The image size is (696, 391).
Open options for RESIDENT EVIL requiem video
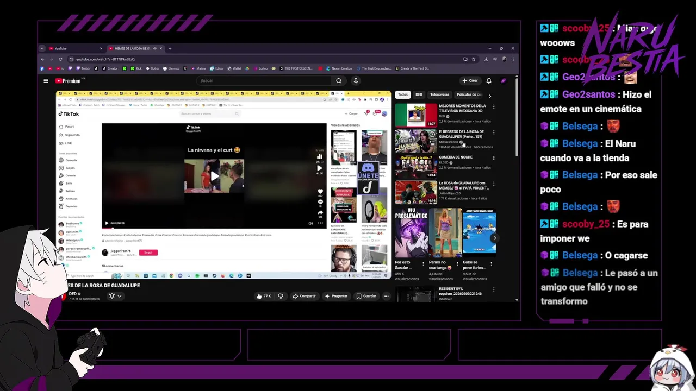pyautogui.click(x=494, y=290)
